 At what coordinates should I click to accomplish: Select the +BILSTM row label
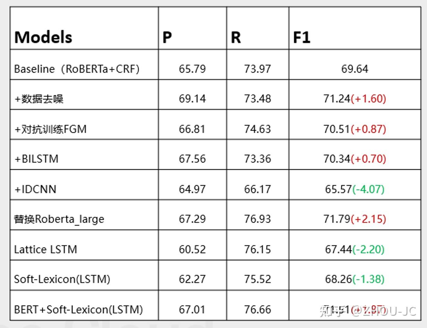click(x=36, y=159)
